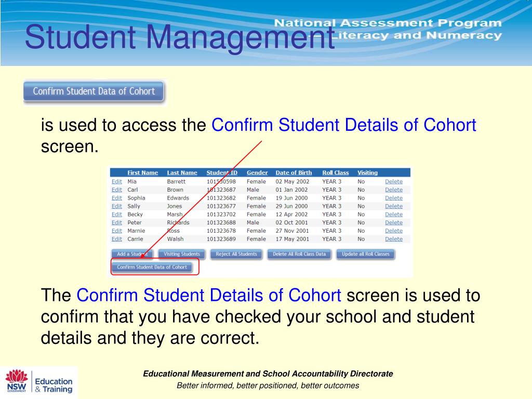532x399 pixels.
Task: Click student ID 101323702
Action: pyautogui.click(x=221, y=215)
